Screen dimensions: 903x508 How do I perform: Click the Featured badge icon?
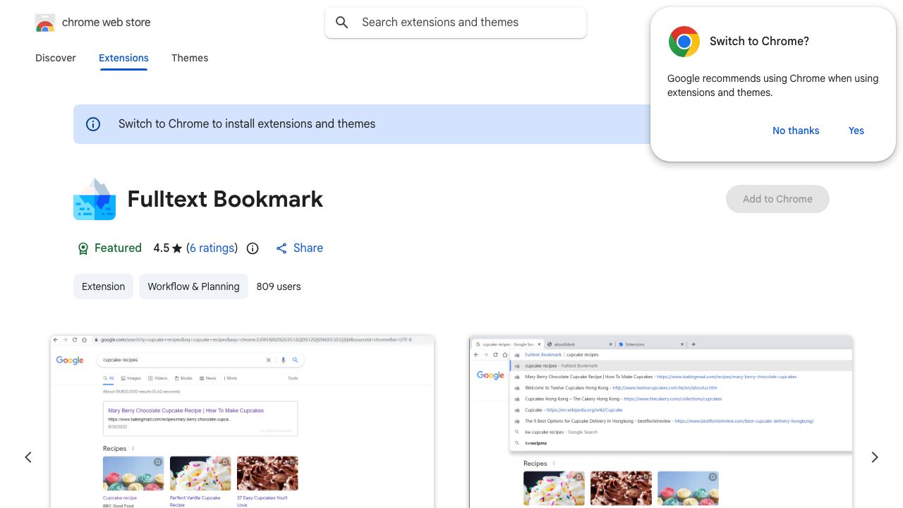[83, 248]
